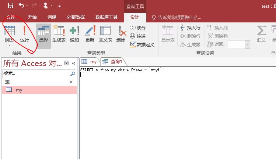
Task: Click the magnifier search icon
Action: (x=73, y=73)
